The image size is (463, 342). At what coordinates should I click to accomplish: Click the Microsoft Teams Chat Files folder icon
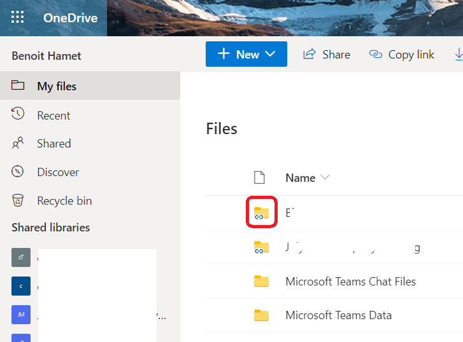[x=261, y=281]
